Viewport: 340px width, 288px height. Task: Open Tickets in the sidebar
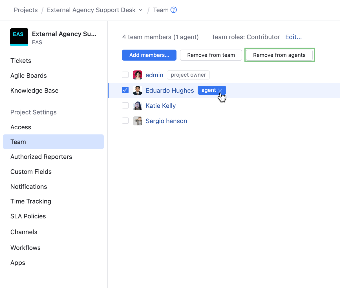21,61
